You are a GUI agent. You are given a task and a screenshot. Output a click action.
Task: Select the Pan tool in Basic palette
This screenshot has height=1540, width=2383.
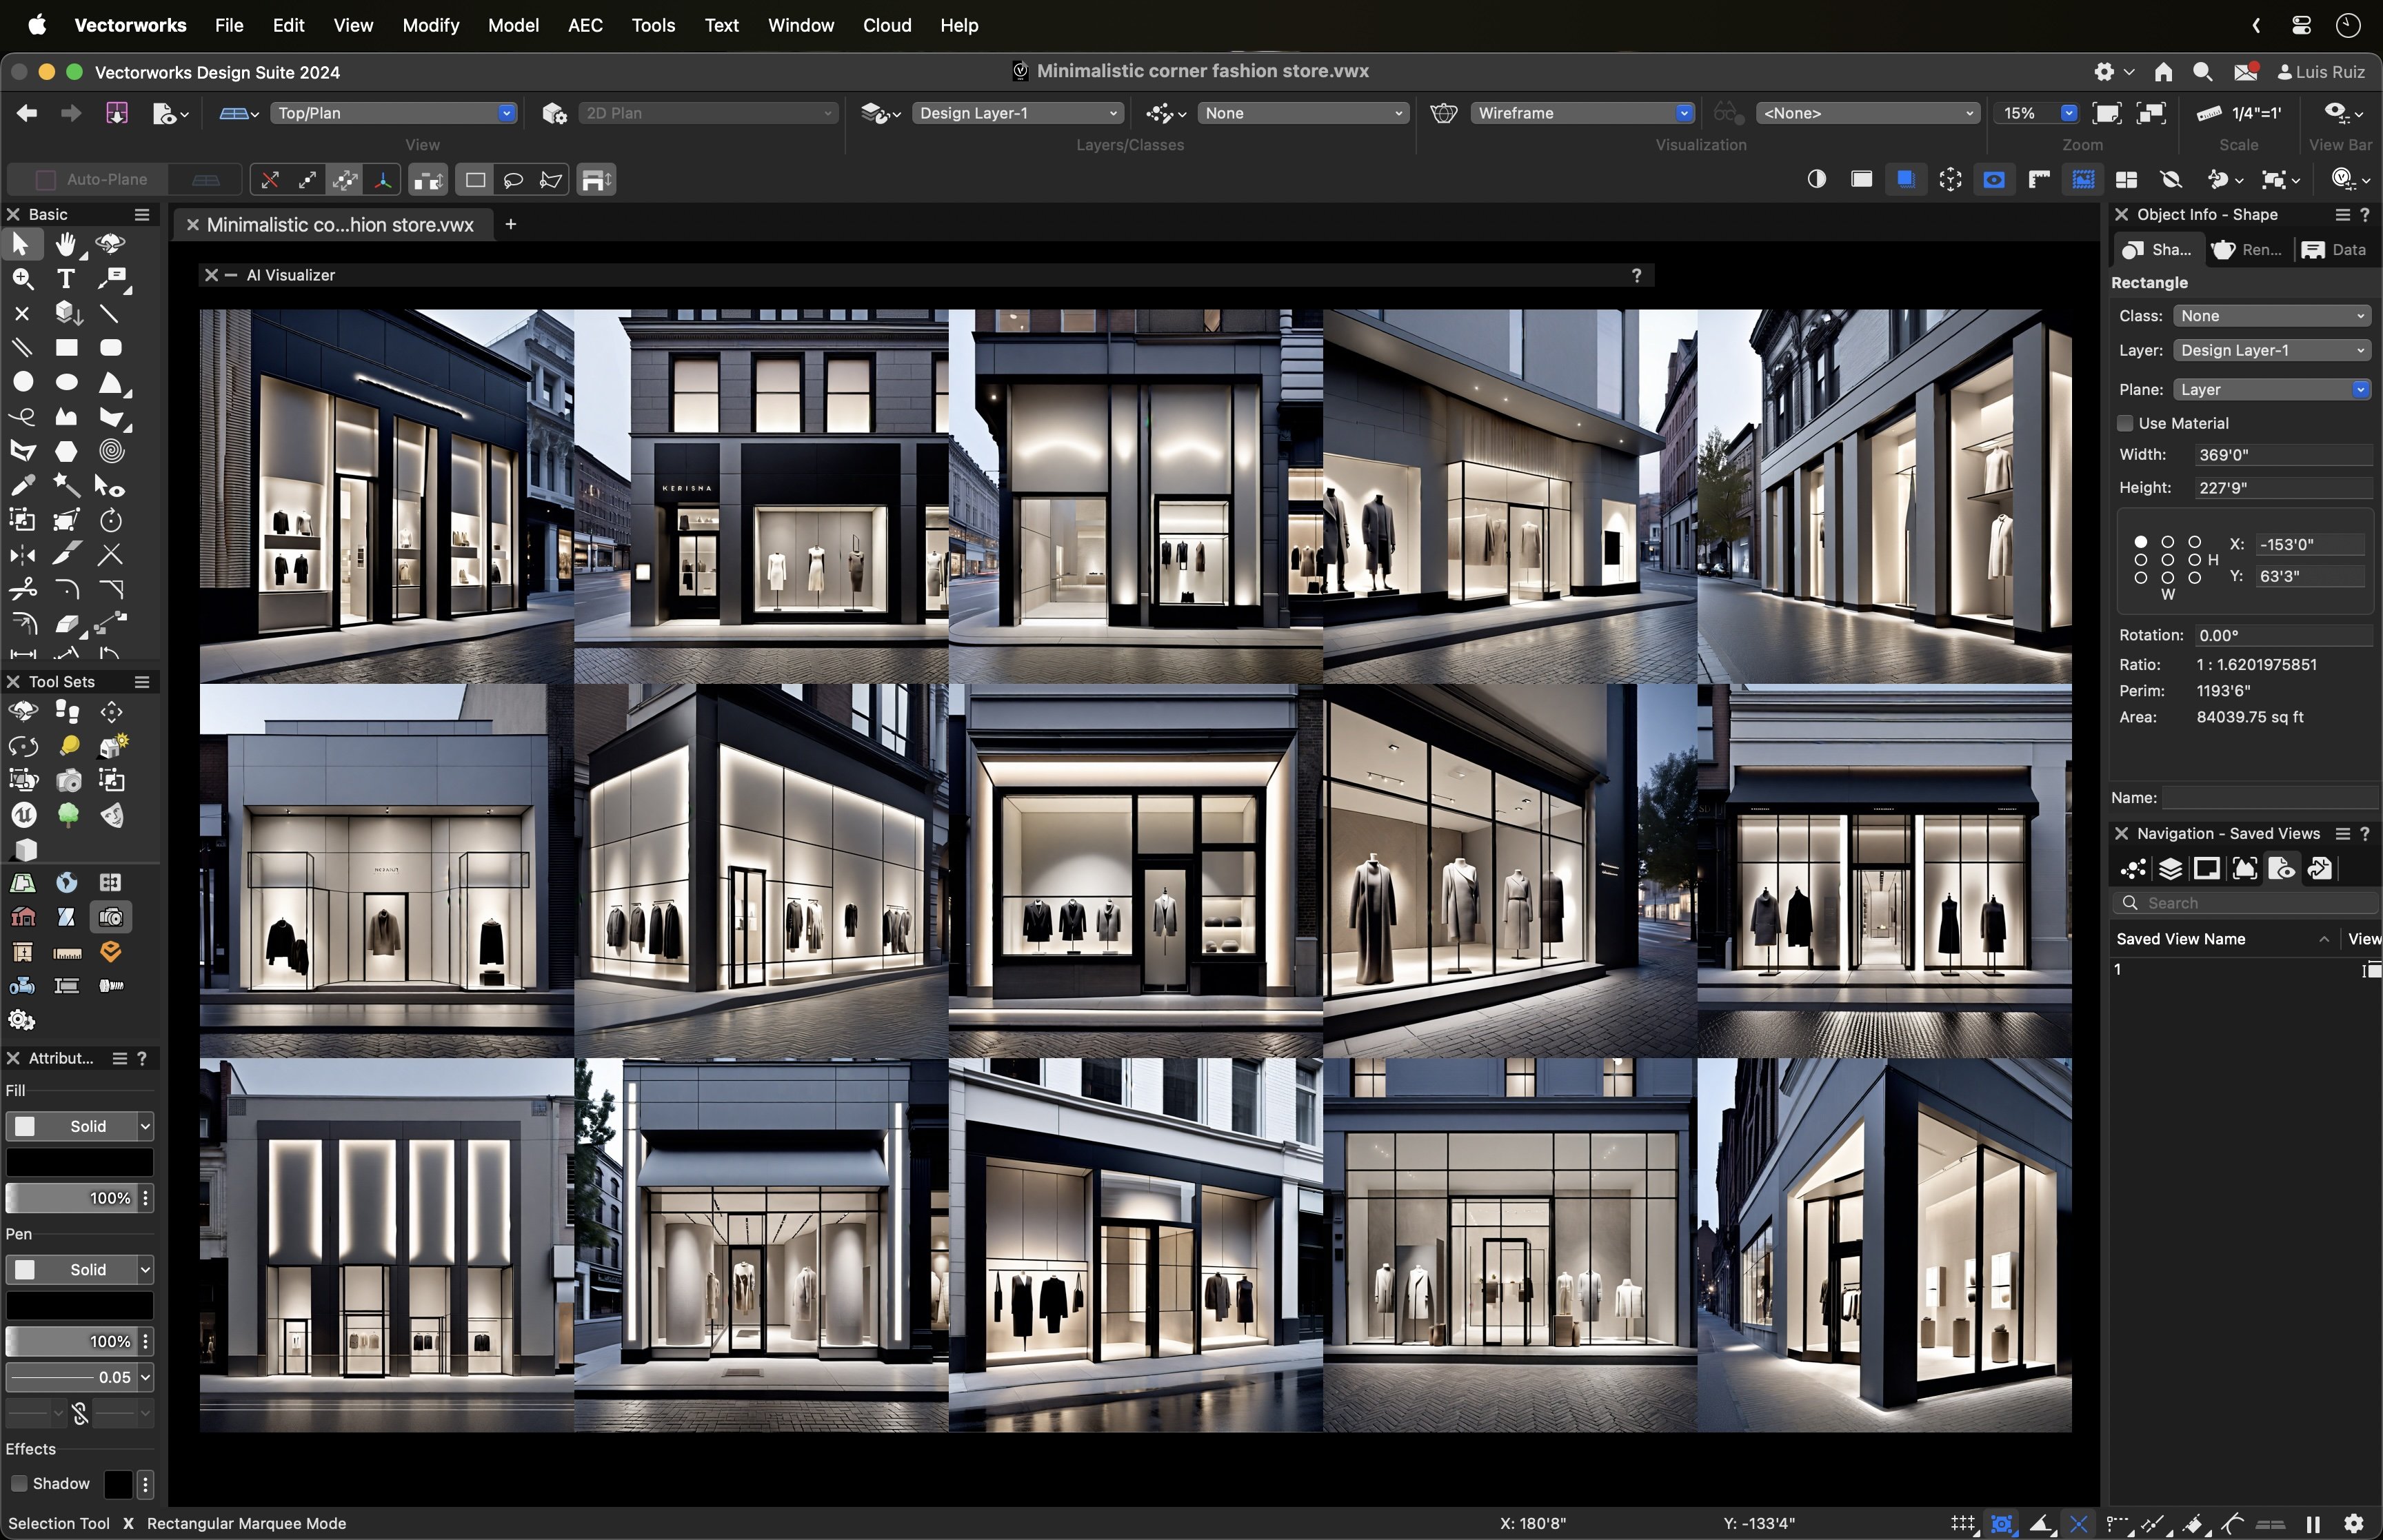point(66,245)
